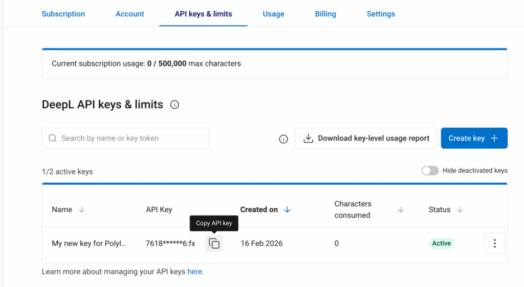Sort by Created on arrow
The width and height of the screenshot is (524, 287).
click(x=287, y=210)
